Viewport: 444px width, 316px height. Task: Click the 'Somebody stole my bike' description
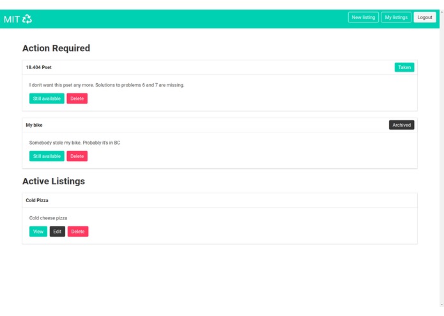click(75, 143)
